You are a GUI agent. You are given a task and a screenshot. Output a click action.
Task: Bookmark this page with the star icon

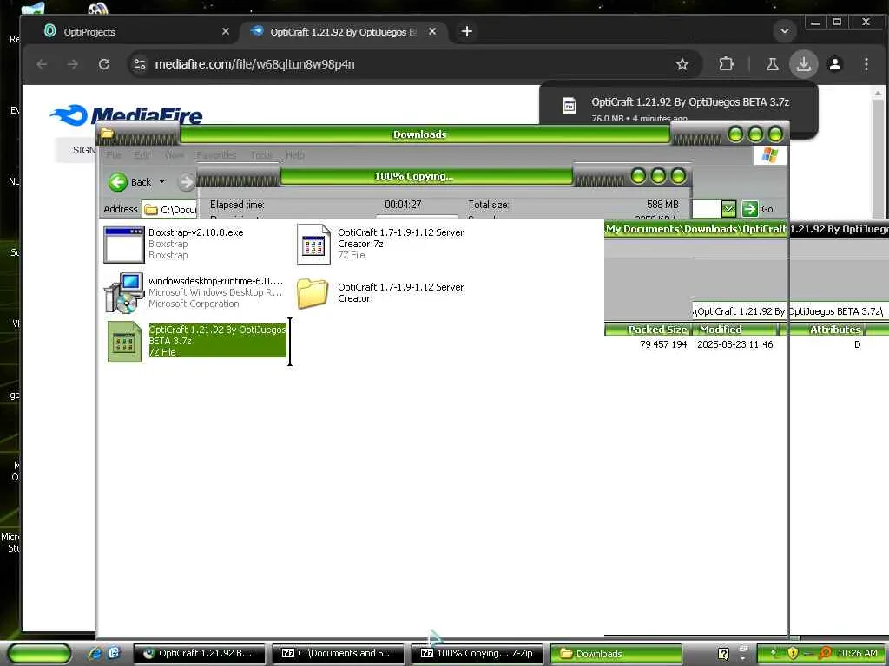click(x=682, y=64)
